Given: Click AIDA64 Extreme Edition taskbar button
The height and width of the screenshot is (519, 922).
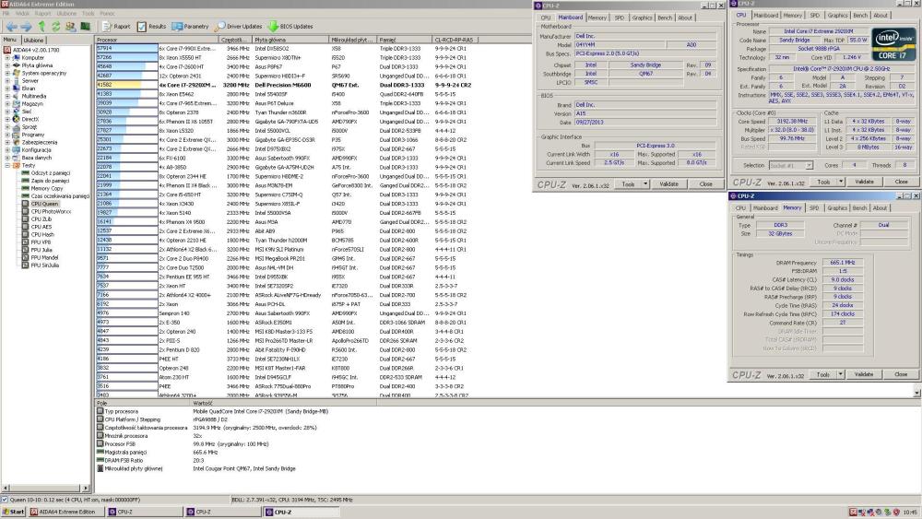Looking at the screenshot, I should tap(65, 512).
